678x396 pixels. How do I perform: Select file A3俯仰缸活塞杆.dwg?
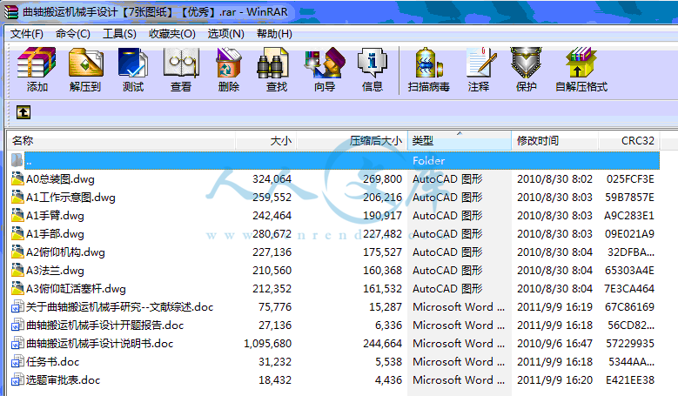pyautogui.click(x=76, y=288)
